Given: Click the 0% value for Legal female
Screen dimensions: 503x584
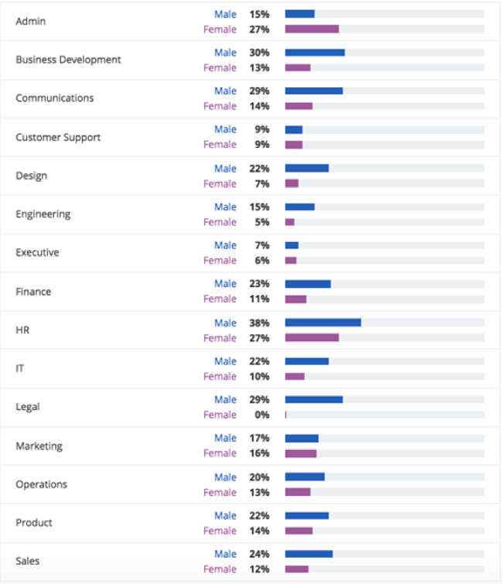Looking at the screenshot, I should click(261, 415).
